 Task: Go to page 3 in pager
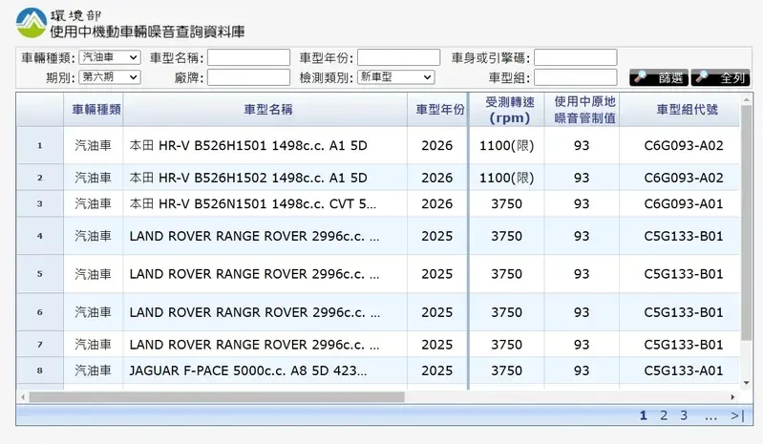[x=684, y=415]
